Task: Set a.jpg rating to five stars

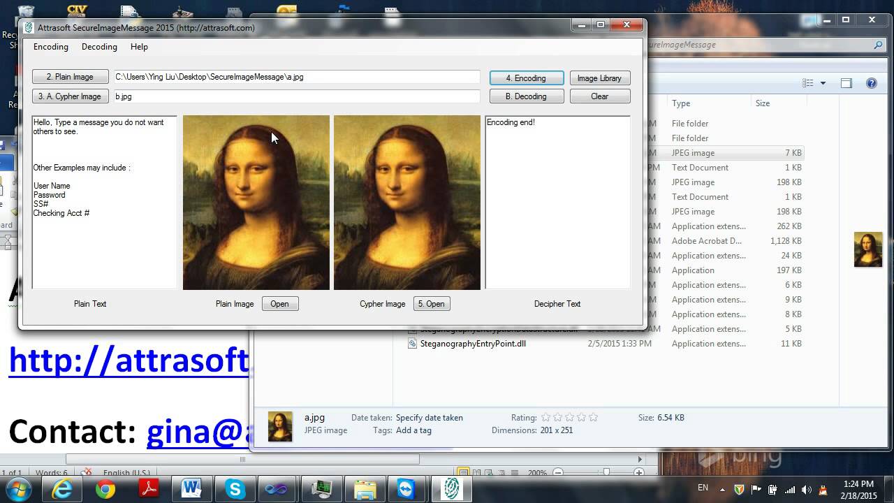Action: click(x=593, y=418)
